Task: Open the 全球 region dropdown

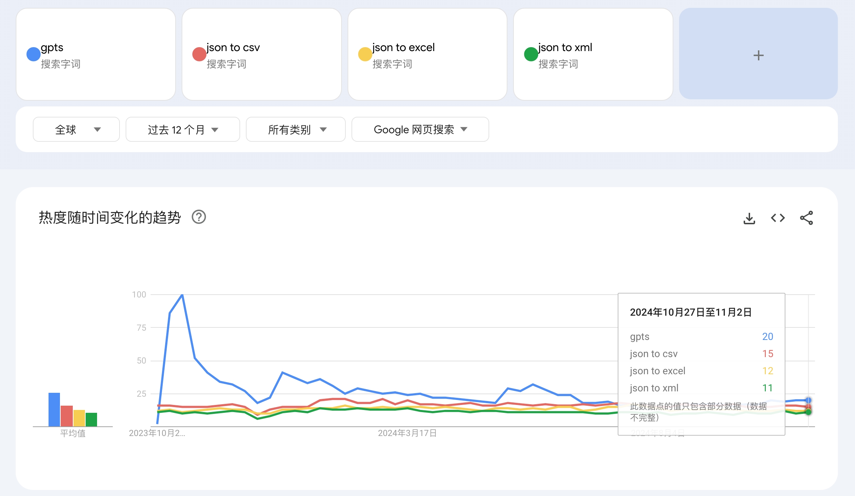Action: pos(76,129)
